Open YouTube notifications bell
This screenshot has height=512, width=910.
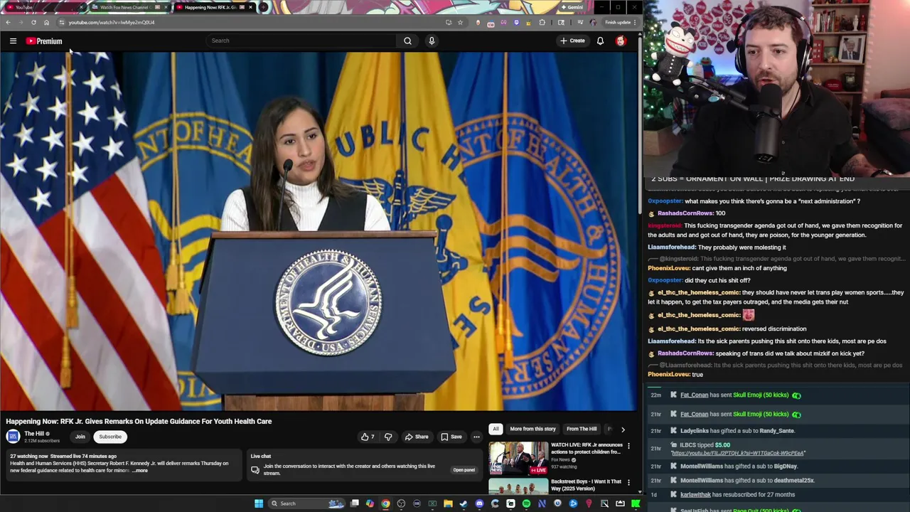(x=600, y=41)
